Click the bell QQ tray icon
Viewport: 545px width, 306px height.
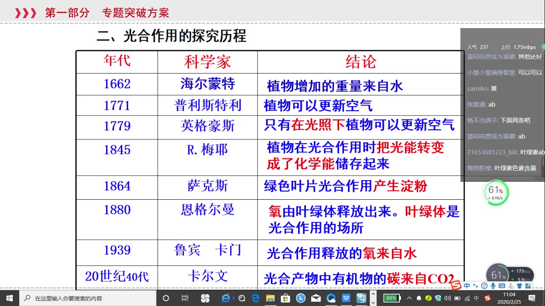[419, 298]
